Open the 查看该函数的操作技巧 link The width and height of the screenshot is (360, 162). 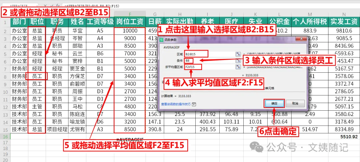[x=176, y=104]
